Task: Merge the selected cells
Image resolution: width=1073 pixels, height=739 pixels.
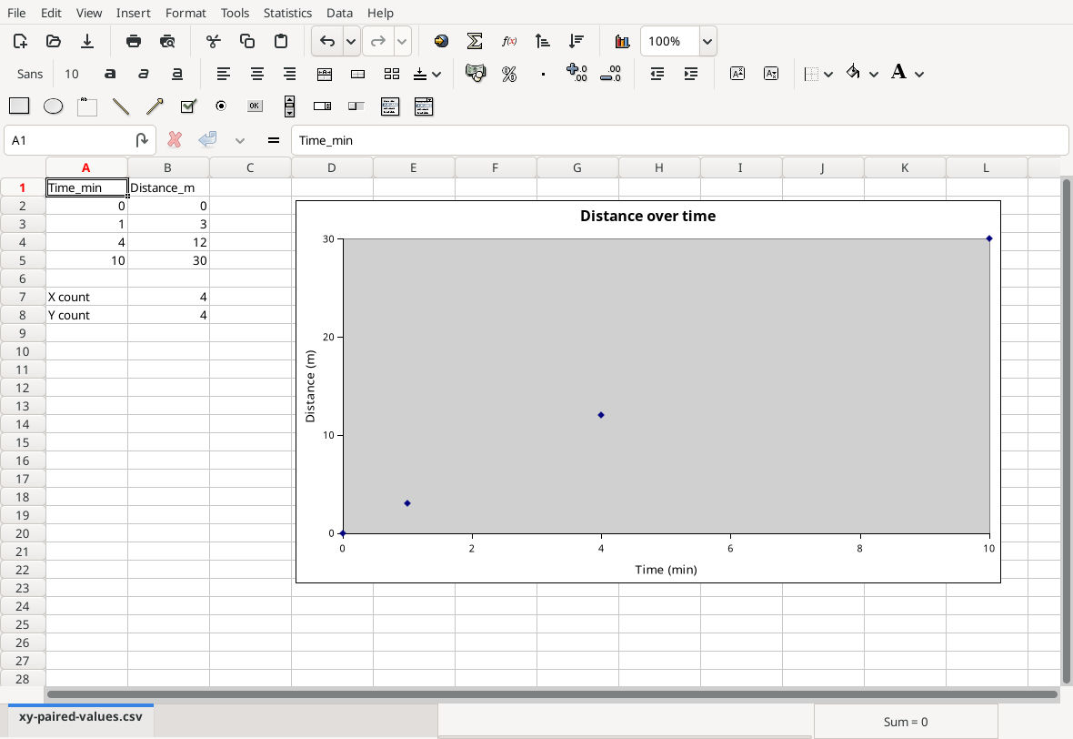Action: (358, 74)
